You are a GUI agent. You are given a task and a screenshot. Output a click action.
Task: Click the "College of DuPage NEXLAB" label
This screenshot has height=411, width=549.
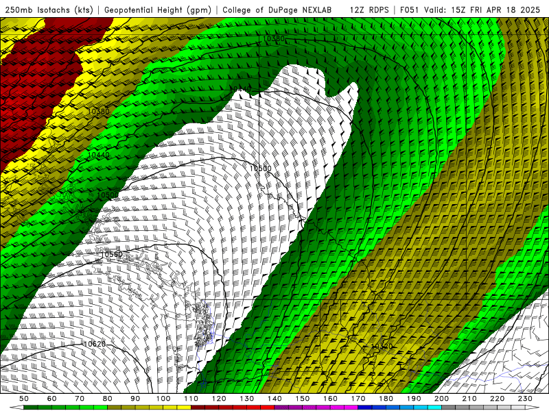click(x=277, y=10)
